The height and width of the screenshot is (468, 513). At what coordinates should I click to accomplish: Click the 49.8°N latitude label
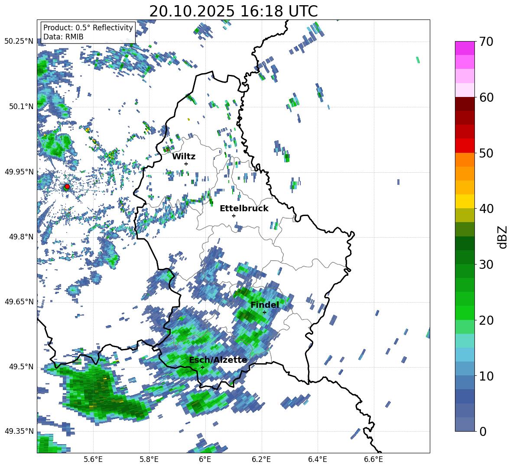(21, 237)
